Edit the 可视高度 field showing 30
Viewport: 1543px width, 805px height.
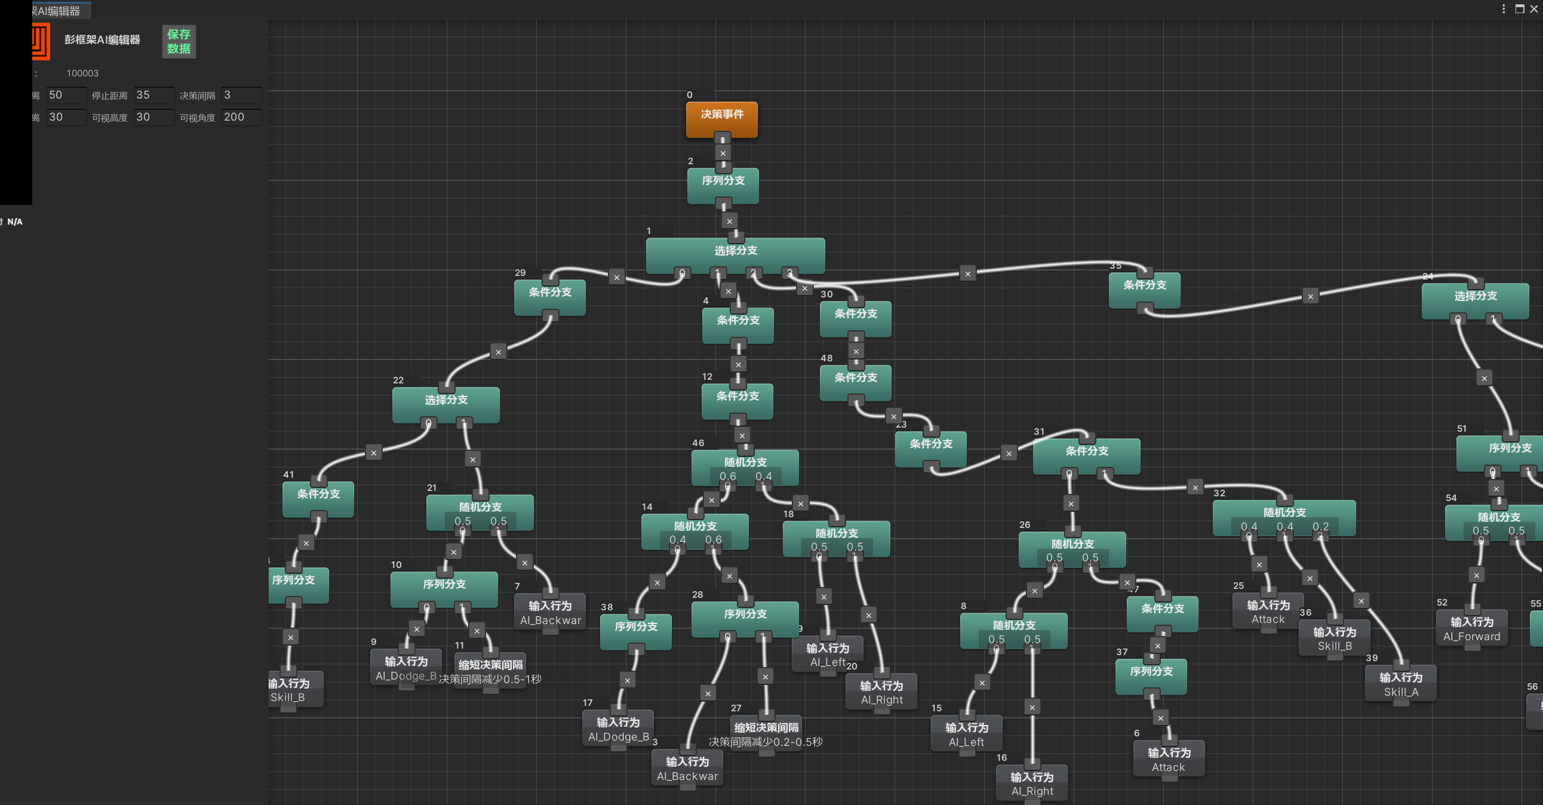point(154,118)
